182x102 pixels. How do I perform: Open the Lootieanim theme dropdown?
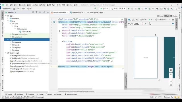coord(161,20)
